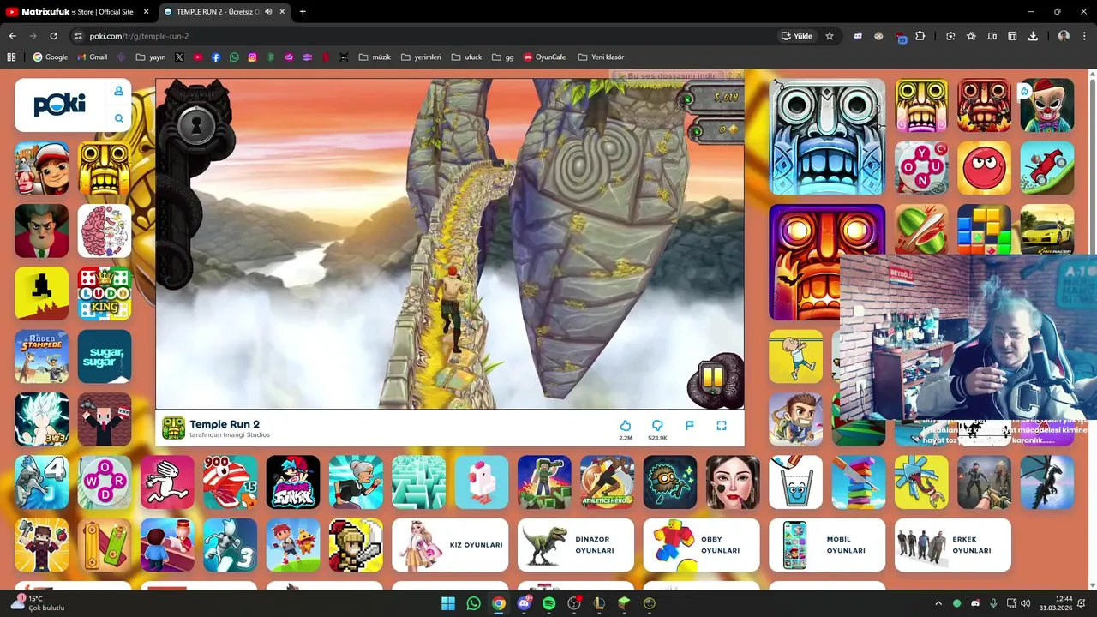
Task: Open Spotify from taskbar
Action: point(548,603)
